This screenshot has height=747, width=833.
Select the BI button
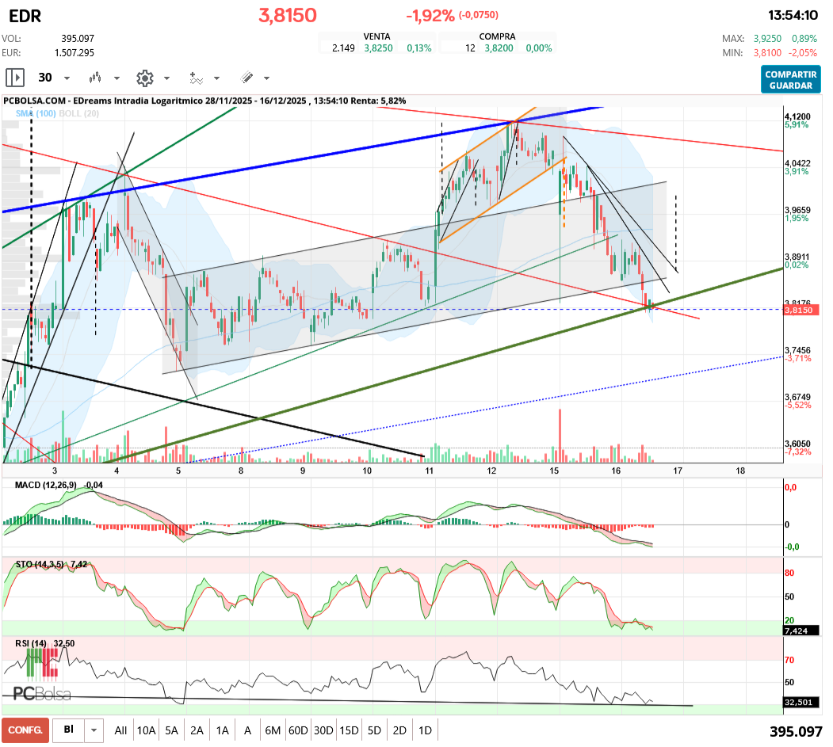68,730
